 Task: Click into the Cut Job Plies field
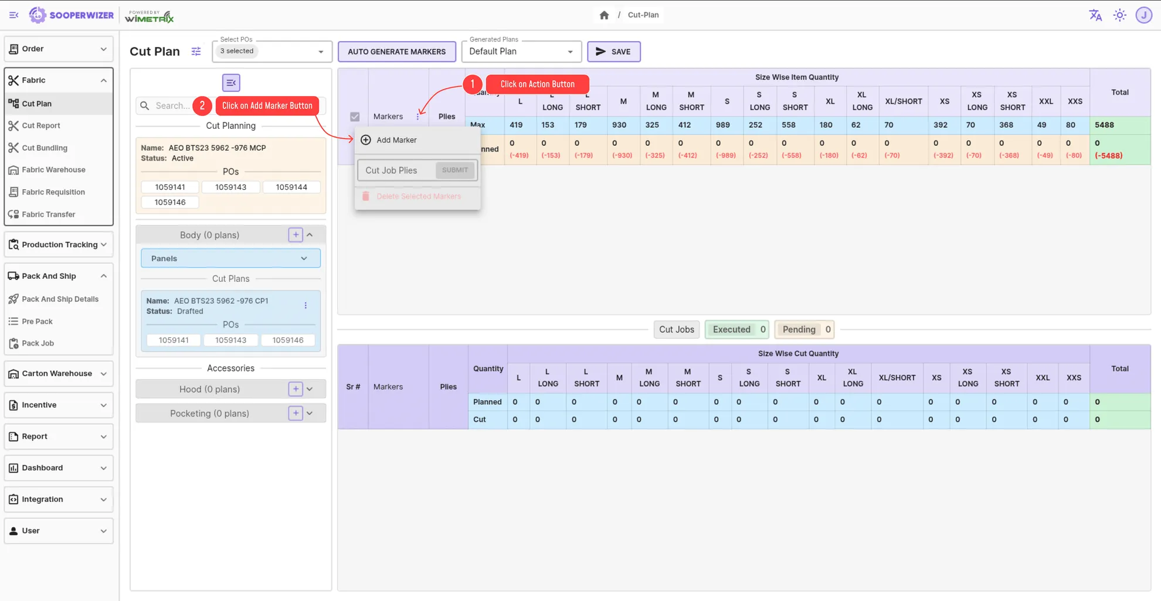[x=396, y=170]
